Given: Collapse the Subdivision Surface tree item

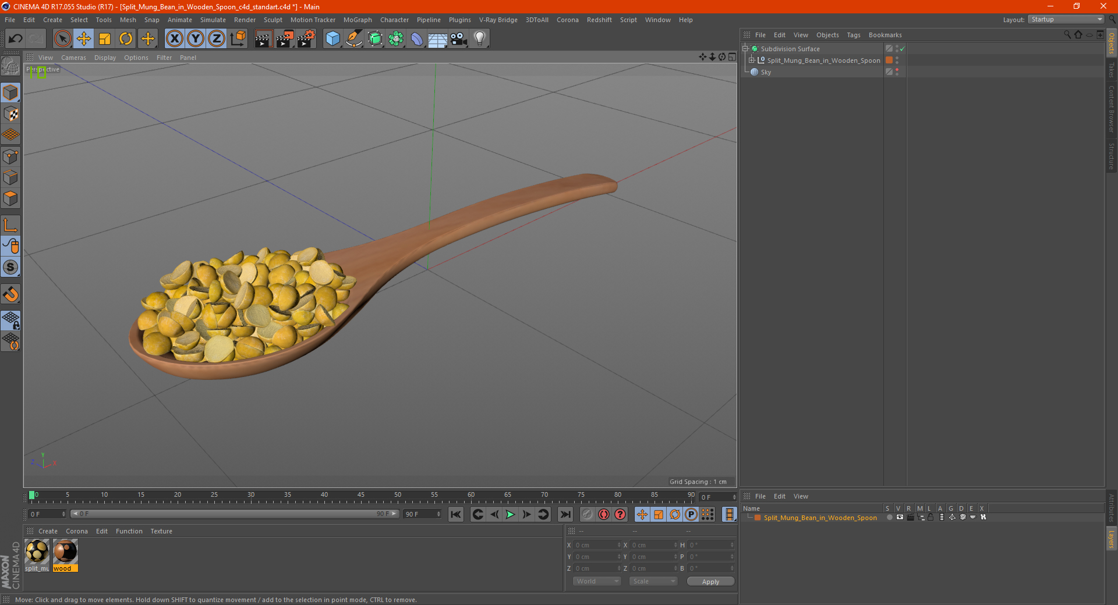Looking at the screenshot, I should click(x=745, y=49).
